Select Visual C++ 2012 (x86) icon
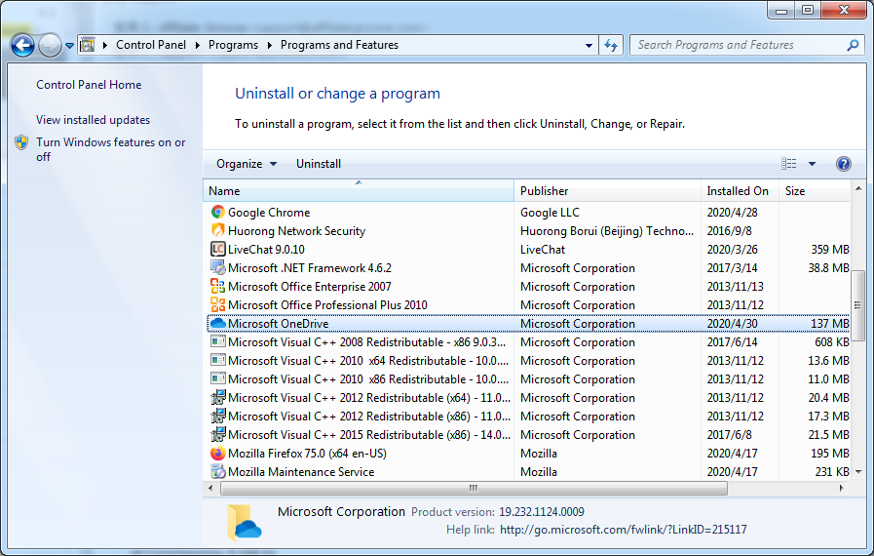 coord(218,416)
